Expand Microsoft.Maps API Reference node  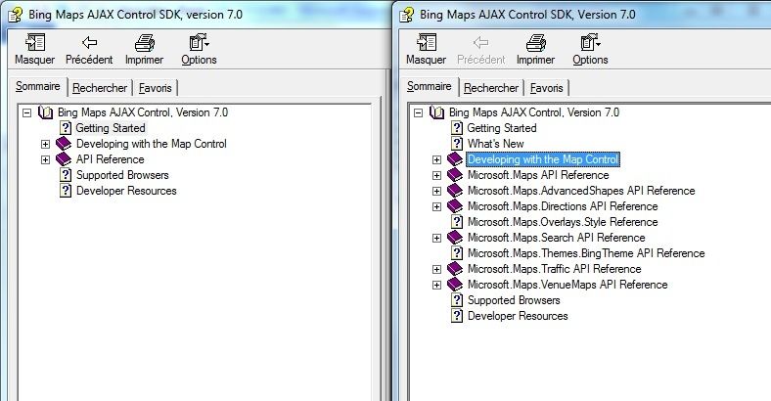click(436, 175)
